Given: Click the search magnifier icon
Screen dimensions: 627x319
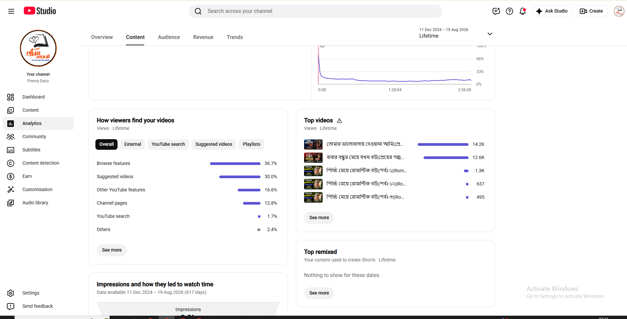Looking at the screenshot, I should 198,11.
